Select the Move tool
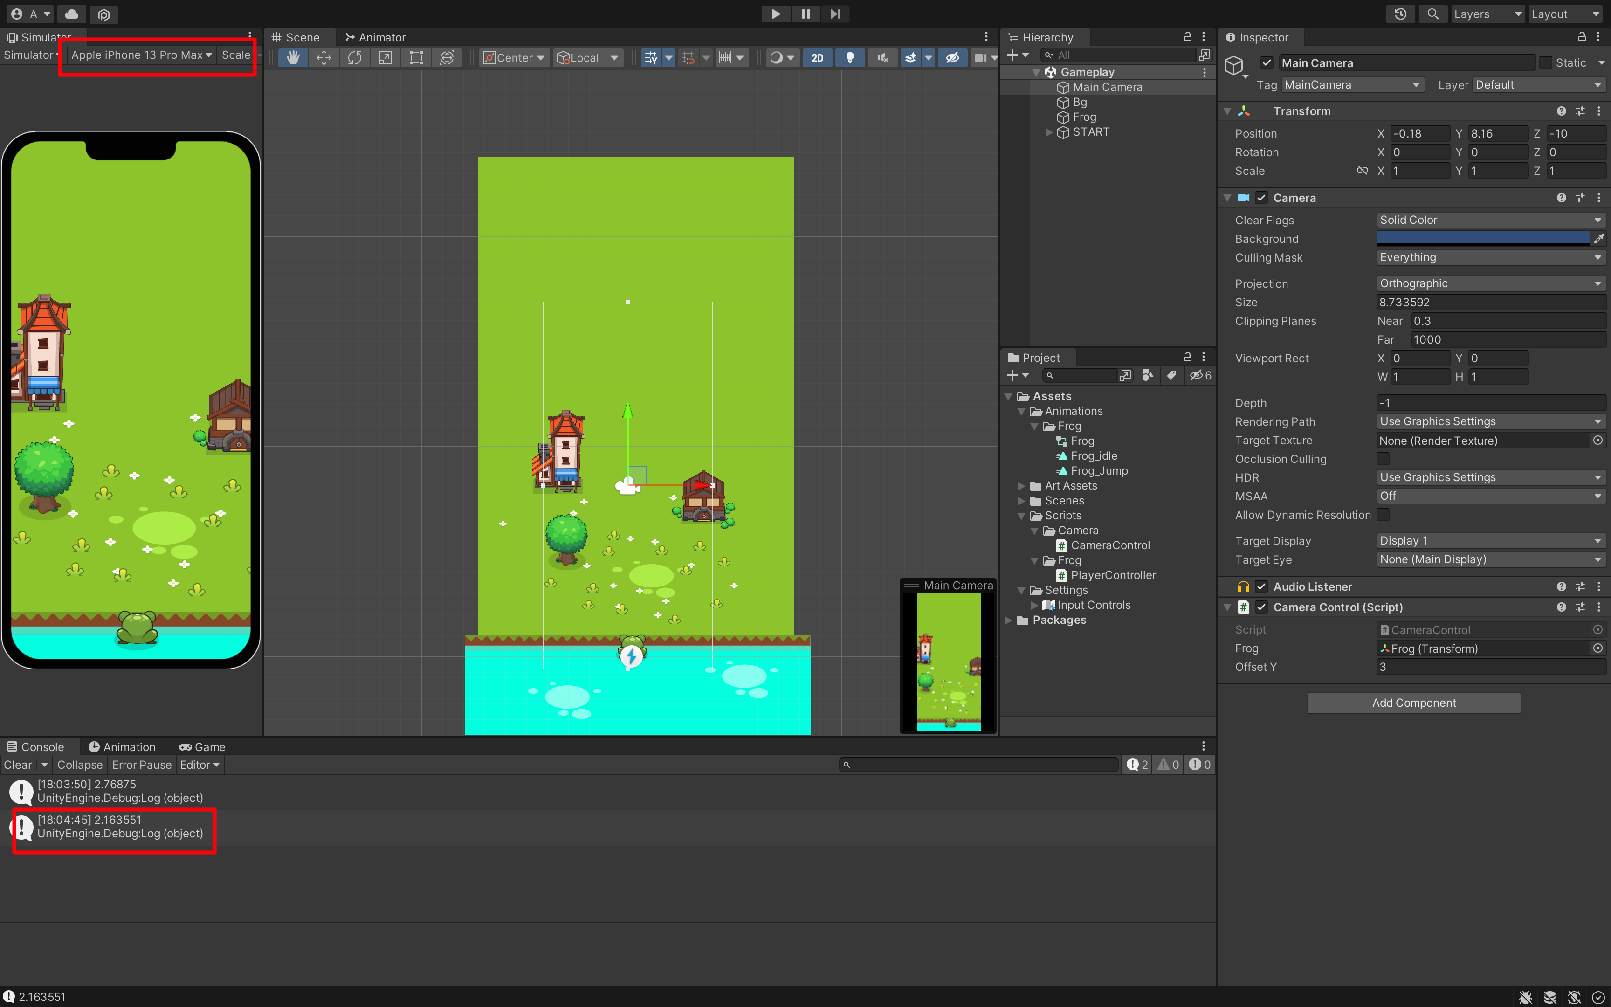 (324, 58)
